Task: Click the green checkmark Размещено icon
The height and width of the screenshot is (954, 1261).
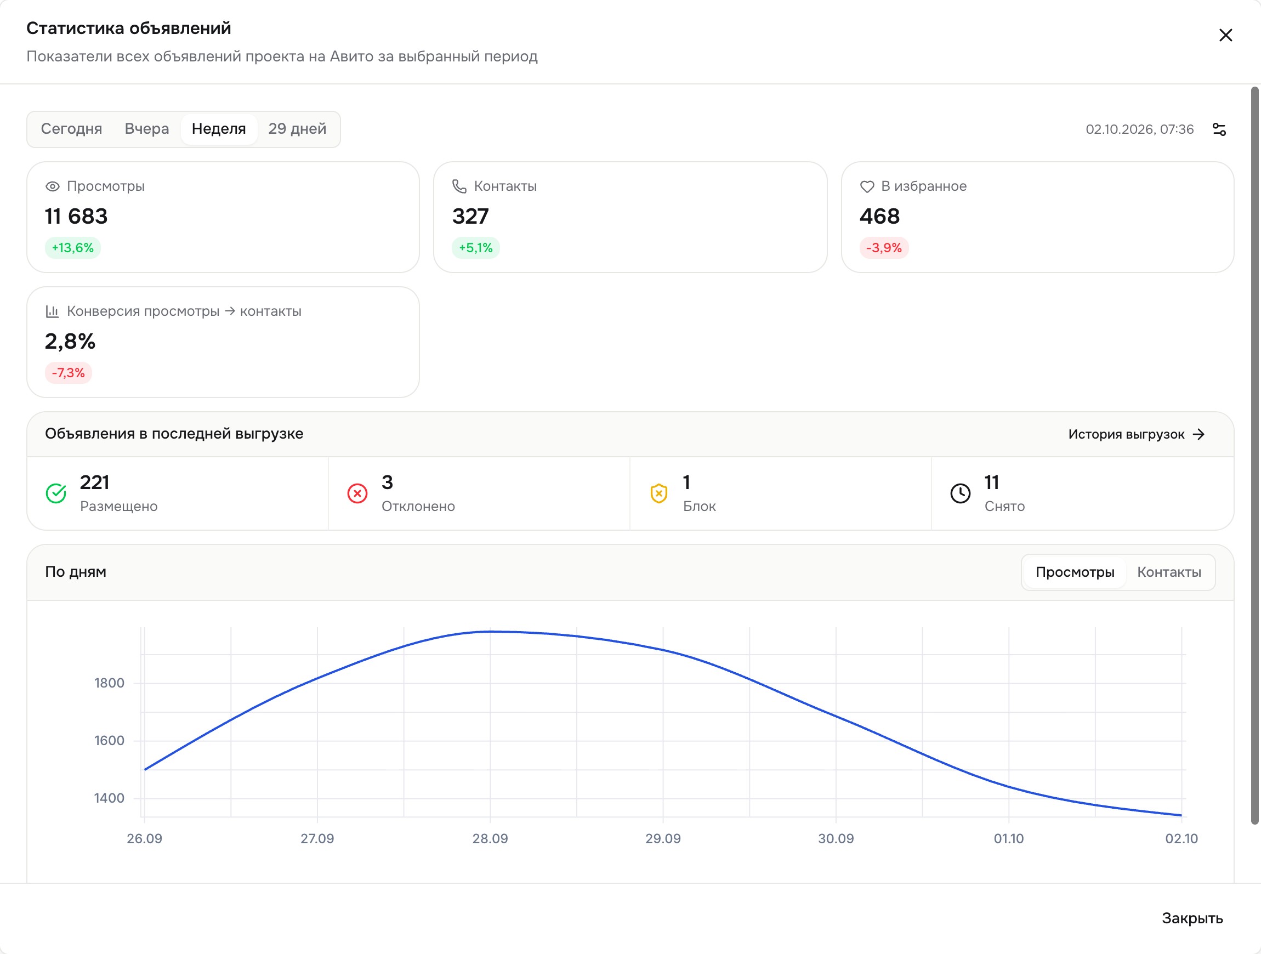Action: click(56, 493)
